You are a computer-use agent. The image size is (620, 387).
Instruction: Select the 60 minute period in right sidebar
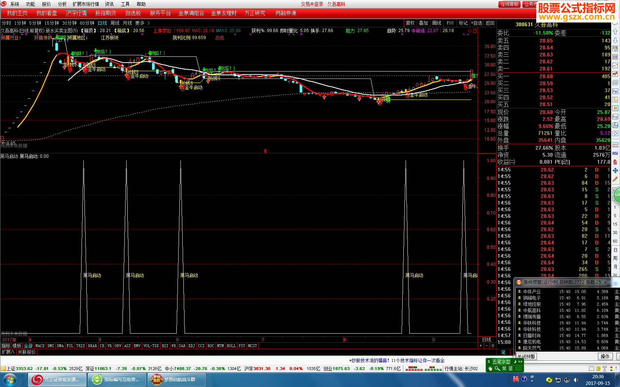pos(615,241)
